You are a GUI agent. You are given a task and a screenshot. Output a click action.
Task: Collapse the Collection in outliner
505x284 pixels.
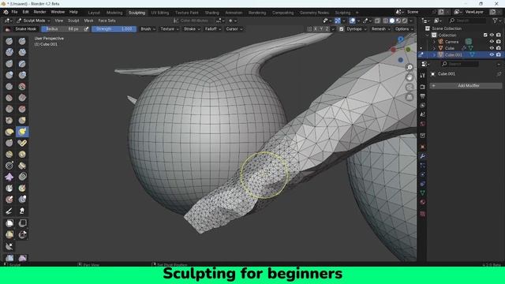click(x=428, y=35)
